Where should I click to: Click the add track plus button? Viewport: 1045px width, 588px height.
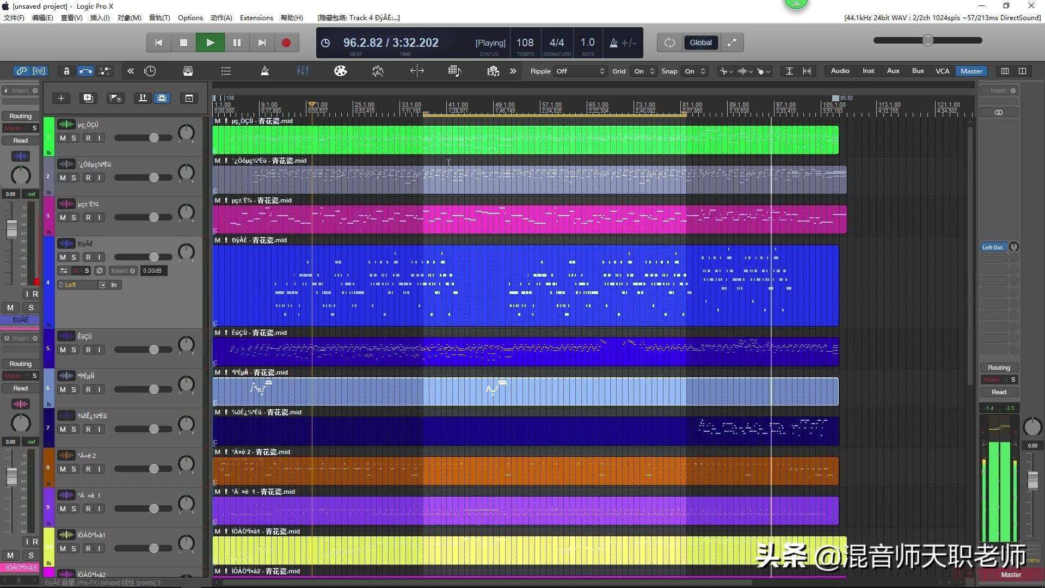(61, 98)
